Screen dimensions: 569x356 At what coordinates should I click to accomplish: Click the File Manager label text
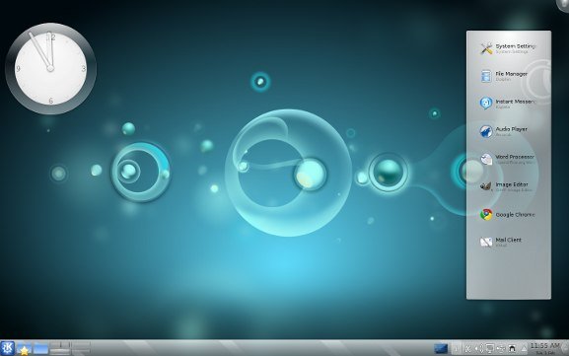click(x=511, y=74)
